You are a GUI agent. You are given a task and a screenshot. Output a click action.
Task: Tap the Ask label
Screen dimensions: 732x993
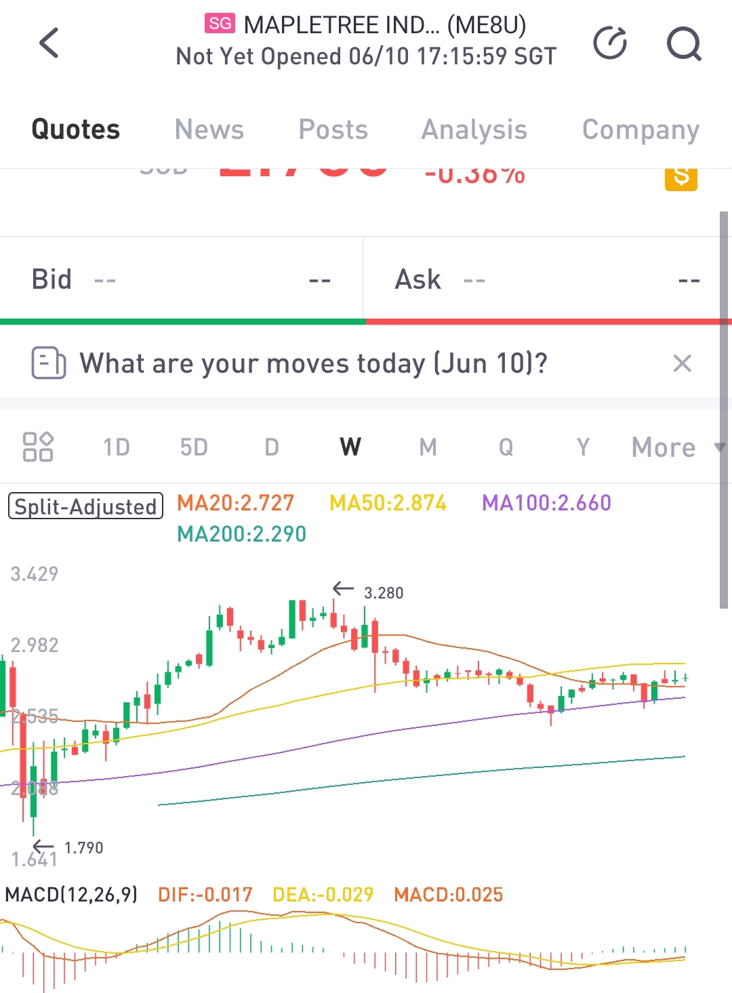418,279
